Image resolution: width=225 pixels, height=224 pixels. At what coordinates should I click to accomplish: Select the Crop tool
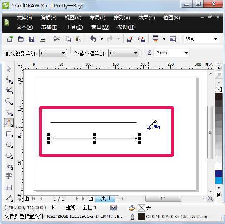[x=9, y=91]
